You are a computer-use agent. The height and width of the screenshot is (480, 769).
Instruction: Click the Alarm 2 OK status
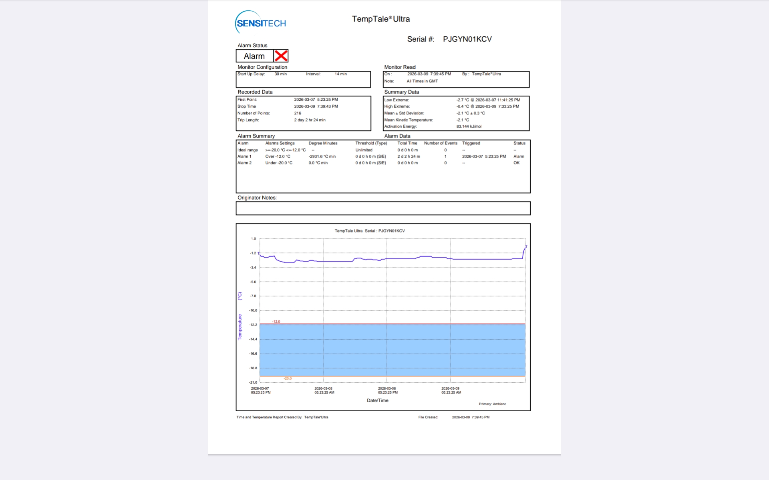click(x=516, y=163)
